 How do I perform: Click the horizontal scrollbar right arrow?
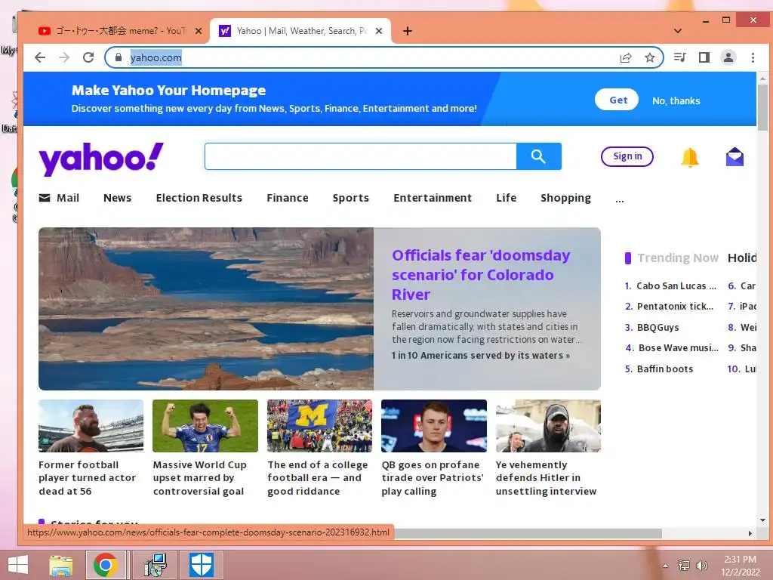[750, 533]
